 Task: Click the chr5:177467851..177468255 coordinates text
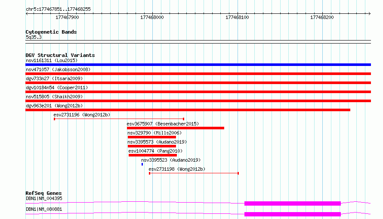[58, 9]
